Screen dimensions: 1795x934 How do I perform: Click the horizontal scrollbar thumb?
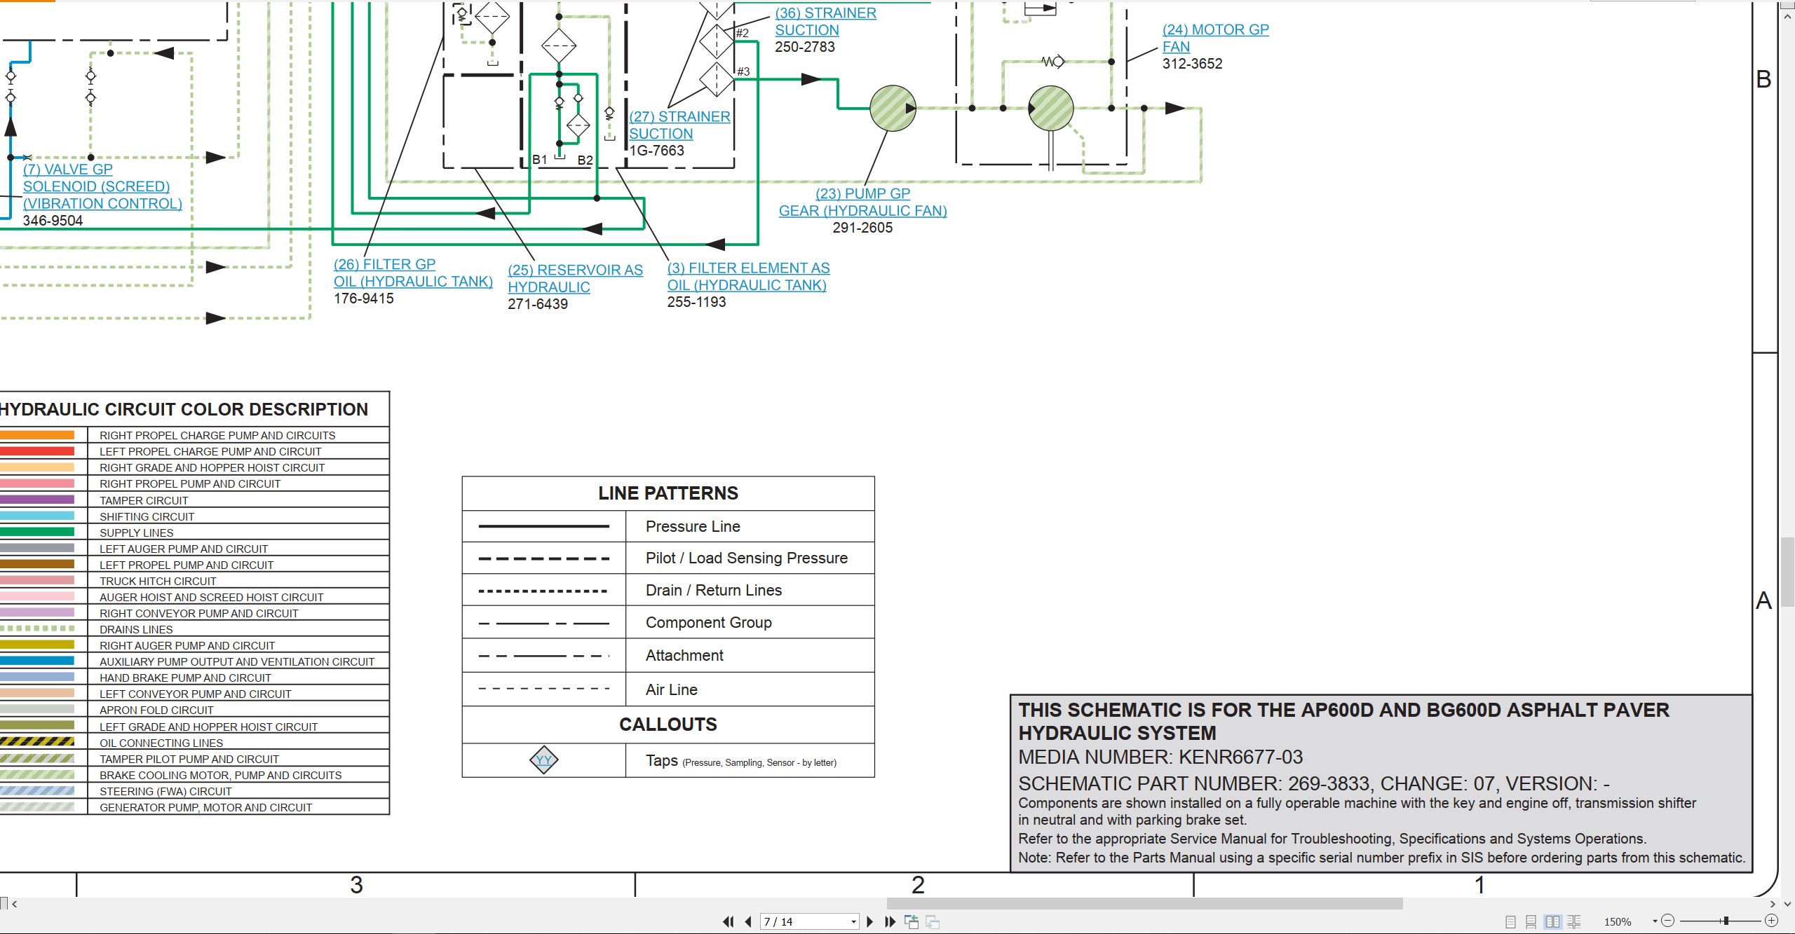coord(1144,904)
